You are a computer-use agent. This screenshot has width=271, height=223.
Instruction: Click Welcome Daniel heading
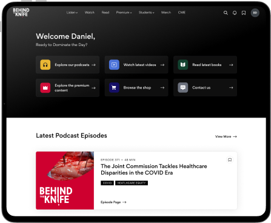(65, 36)
